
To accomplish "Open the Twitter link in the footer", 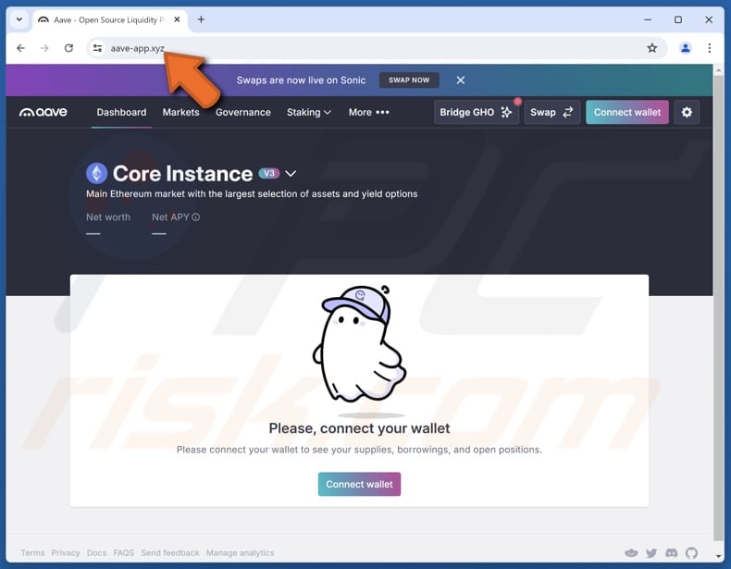I will coord(651,553).
